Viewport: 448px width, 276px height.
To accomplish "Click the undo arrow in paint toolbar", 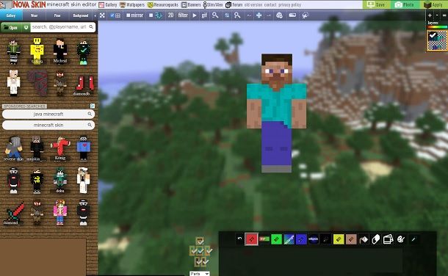I will click(239, 239).
